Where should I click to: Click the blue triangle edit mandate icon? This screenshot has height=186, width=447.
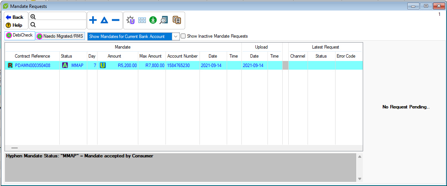(x=104, y=20)
